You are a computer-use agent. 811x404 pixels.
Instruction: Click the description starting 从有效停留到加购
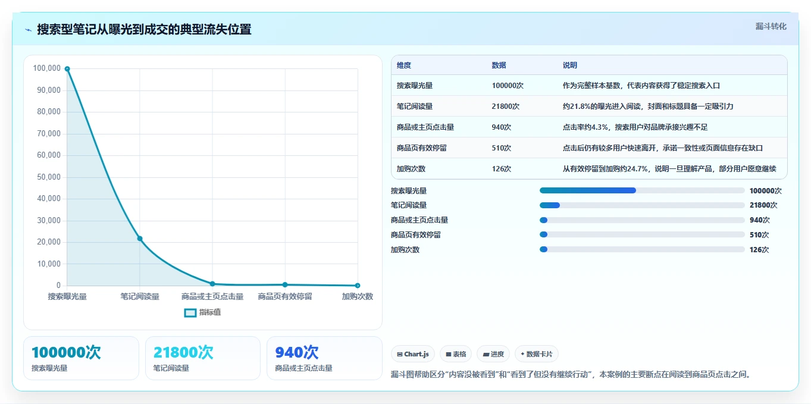tap(669, 169)
